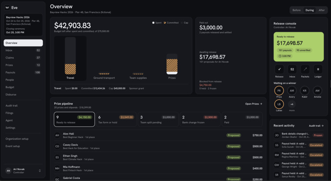
Task: Select the Paid pipeline tab
Action: tap(242, 119)
